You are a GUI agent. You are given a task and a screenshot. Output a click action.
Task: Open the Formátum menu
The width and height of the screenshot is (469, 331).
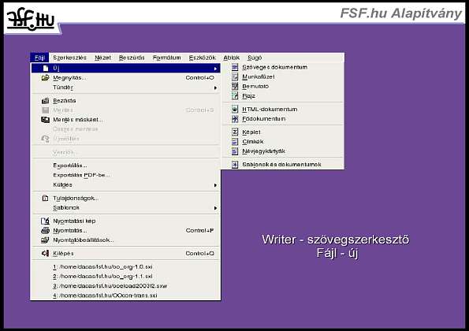(166, 58)
